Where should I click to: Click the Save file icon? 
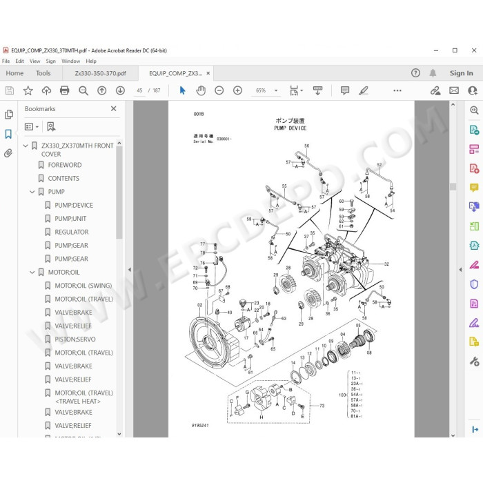tap(10, 90)
